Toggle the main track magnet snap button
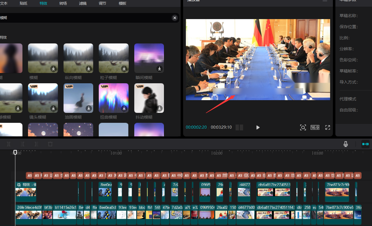The width and height of the screenshot is (372, 226). (x=365, y=144)
